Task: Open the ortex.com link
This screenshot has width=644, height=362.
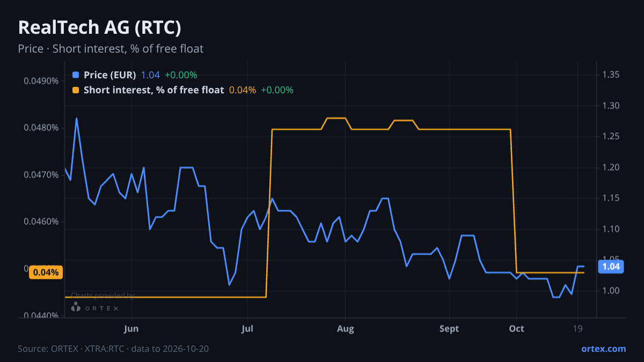Action: click(x=603, y=349)
